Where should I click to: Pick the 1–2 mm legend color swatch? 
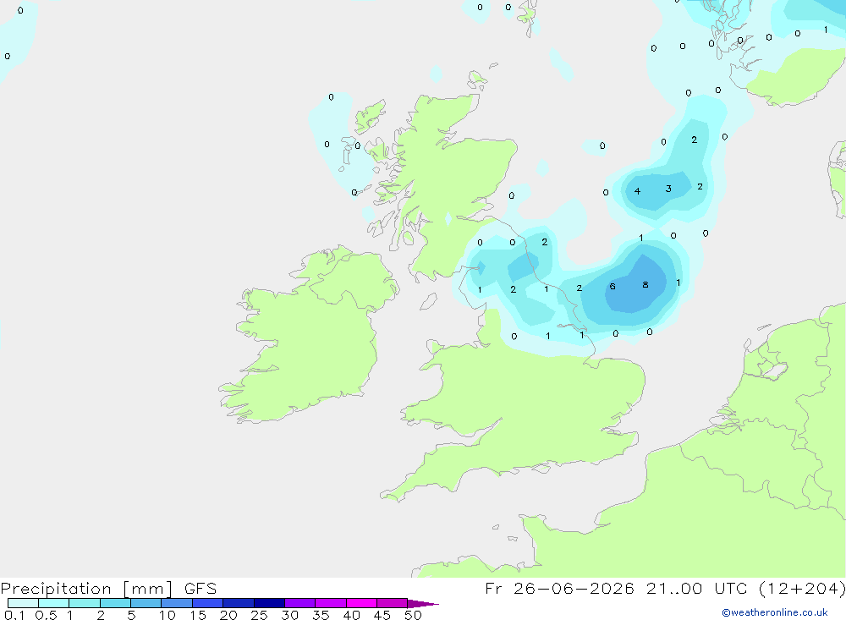tap(85, 603)
